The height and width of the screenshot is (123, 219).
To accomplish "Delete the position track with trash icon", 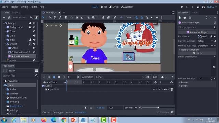I will tap(172, 90).
